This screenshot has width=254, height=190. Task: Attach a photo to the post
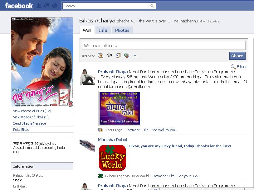click(x=100, y=56)
